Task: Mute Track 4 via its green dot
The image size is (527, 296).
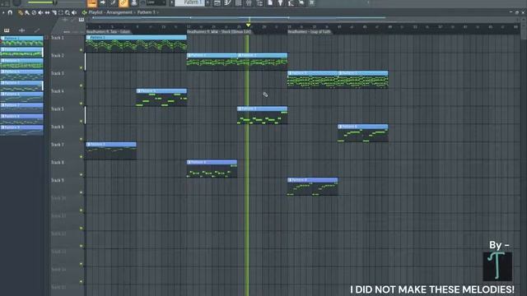Action: pyautogui.click(x=81, y=104)
